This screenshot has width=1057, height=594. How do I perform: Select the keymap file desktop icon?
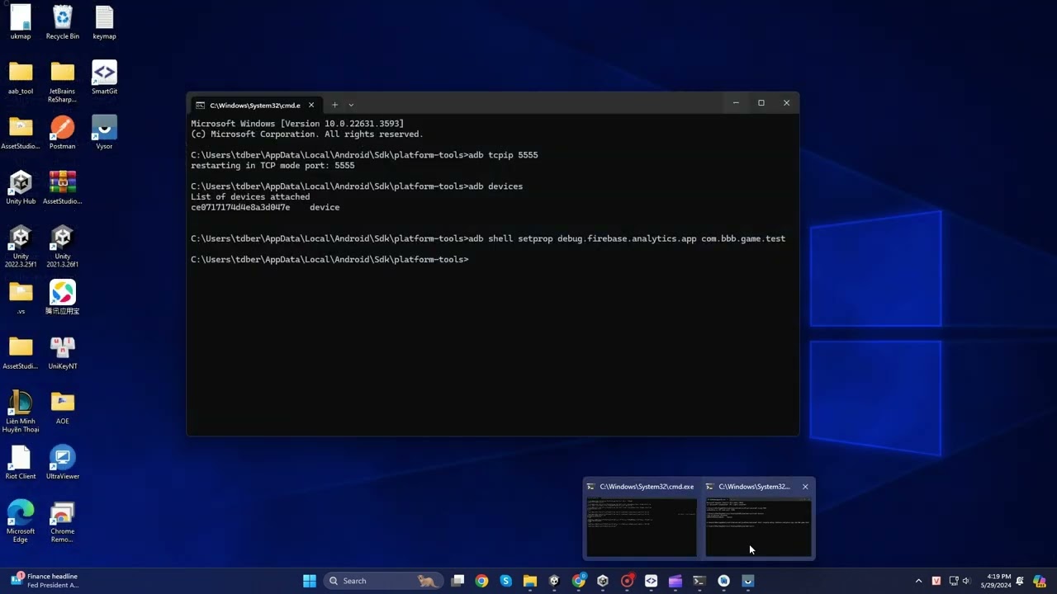pos(104,22)
